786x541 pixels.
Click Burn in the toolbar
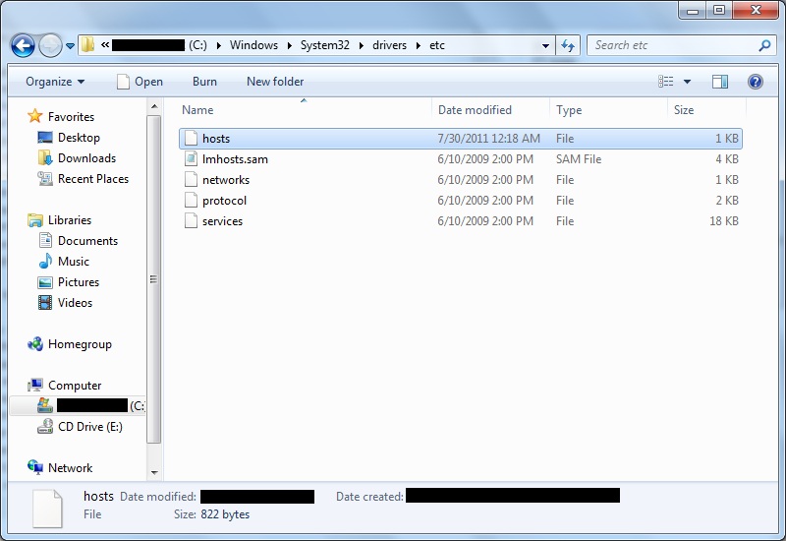tap(204, 82)
